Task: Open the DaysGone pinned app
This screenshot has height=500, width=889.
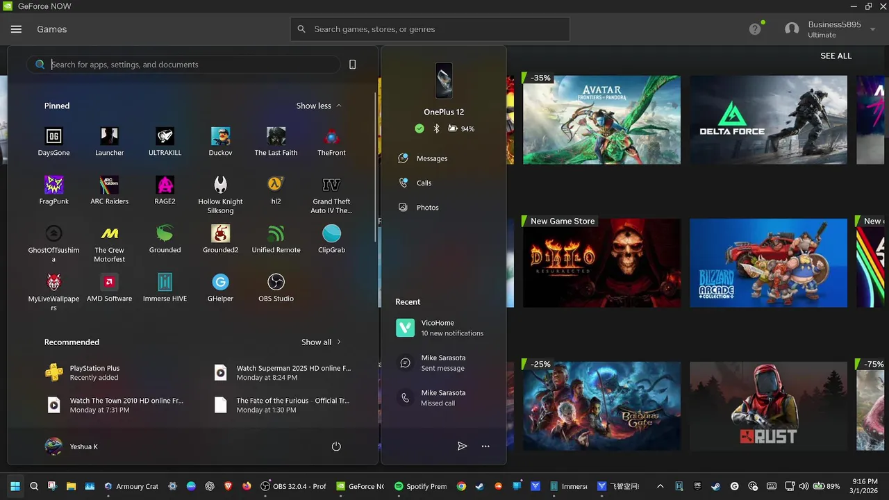Action: pyautogui.click(x=53, y=142)
